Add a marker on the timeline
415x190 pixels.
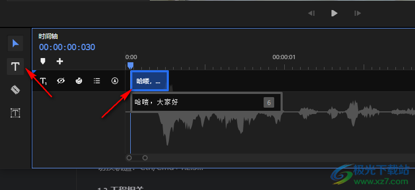(42, 61)
